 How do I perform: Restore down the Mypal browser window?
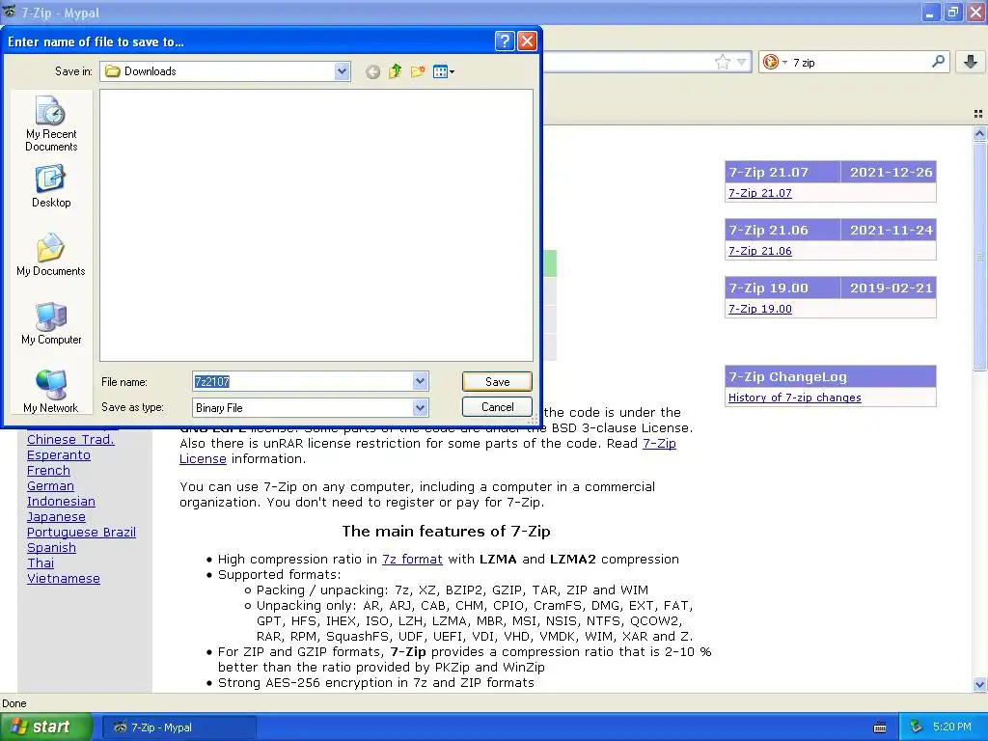point(953,13)
